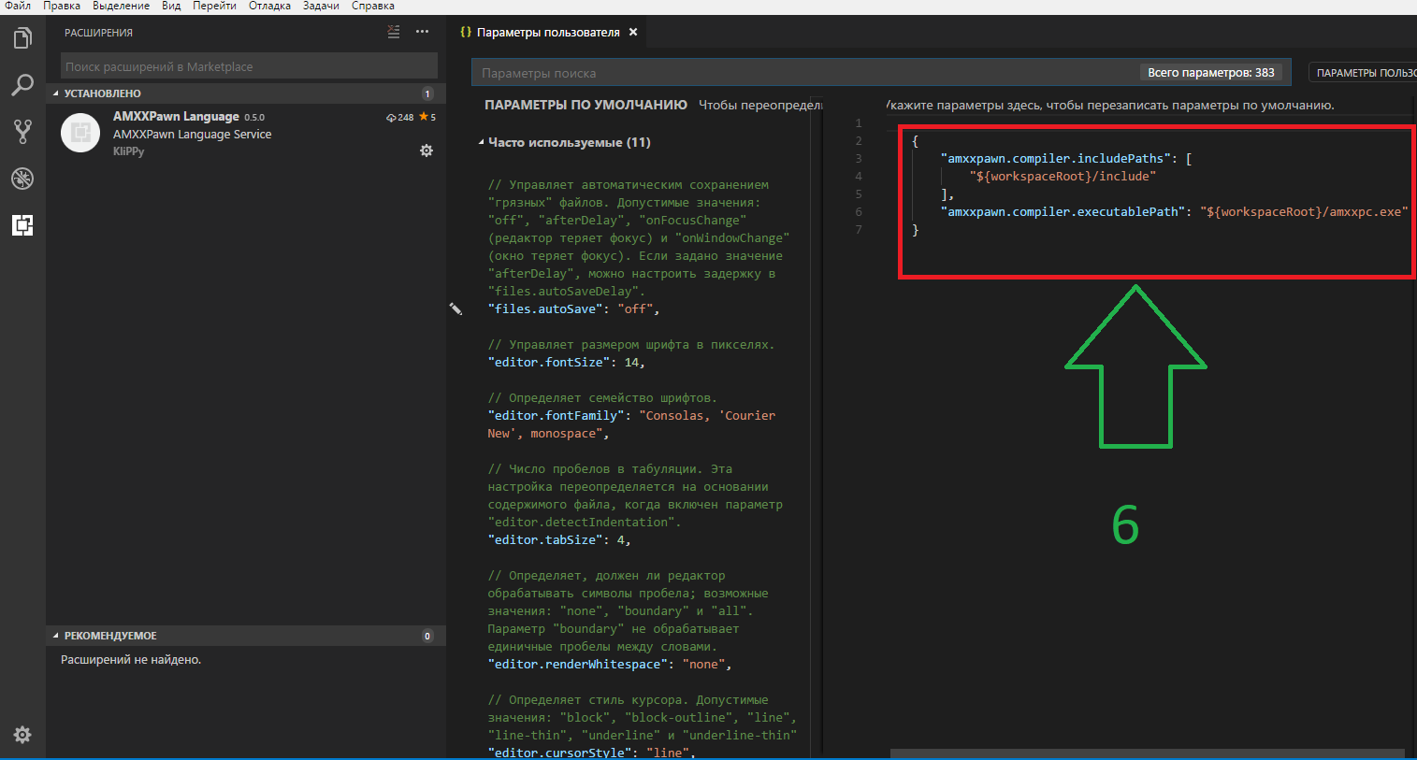The image size is (1417, 760).
Task: Click the "${workspaceRoot}/amxxpc.exe" value
Action: (1304, 211)
